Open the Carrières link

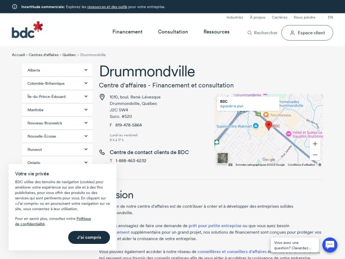(279, 17)
